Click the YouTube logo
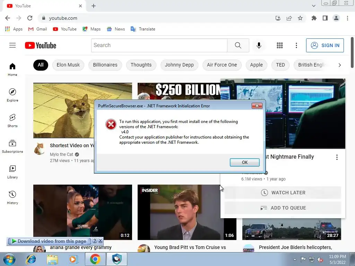355x266 pixels. pos(41,45)
